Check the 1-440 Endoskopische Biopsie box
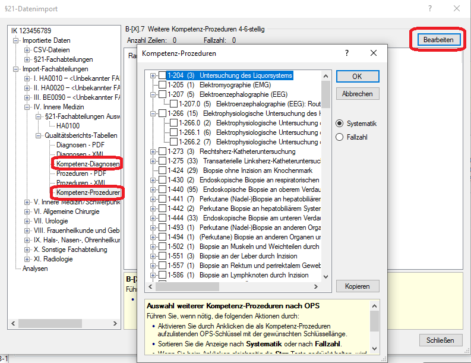Image resolution: width=471 pixels, height=363 pixels. coord(163,190)
